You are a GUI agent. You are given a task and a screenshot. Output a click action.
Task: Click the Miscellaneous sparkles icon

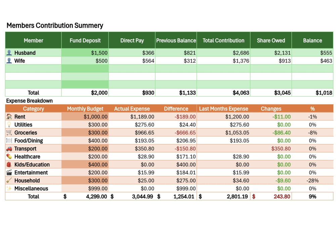[x=9, y=188]
